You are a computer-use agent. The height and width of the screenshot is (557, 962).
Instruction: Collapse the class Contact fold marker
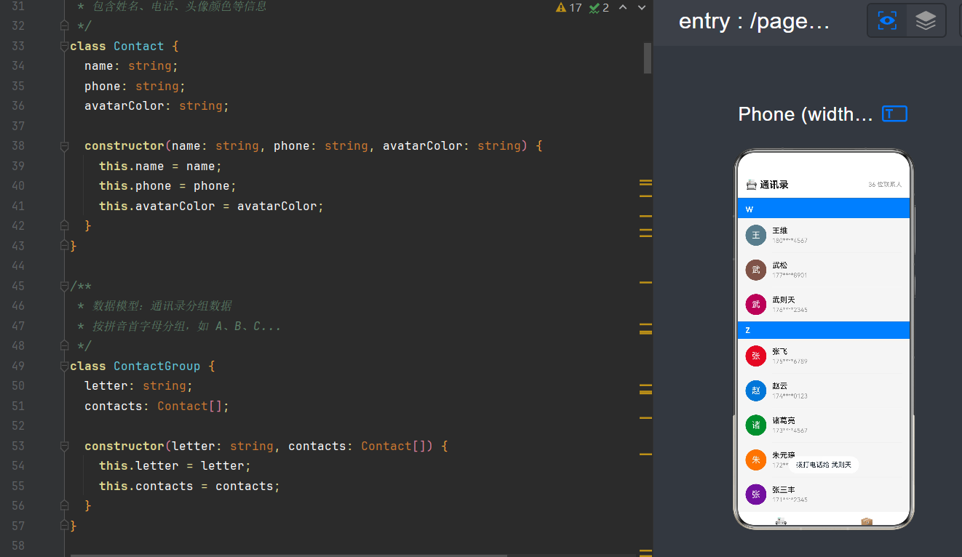click(64, 46)
